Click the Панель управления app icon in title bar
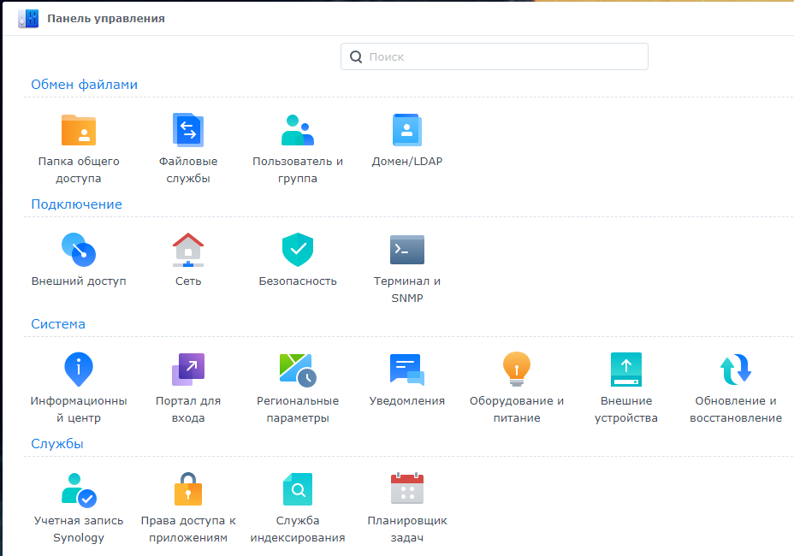This screenshot has width=794, height=556. tap(28, 19)
